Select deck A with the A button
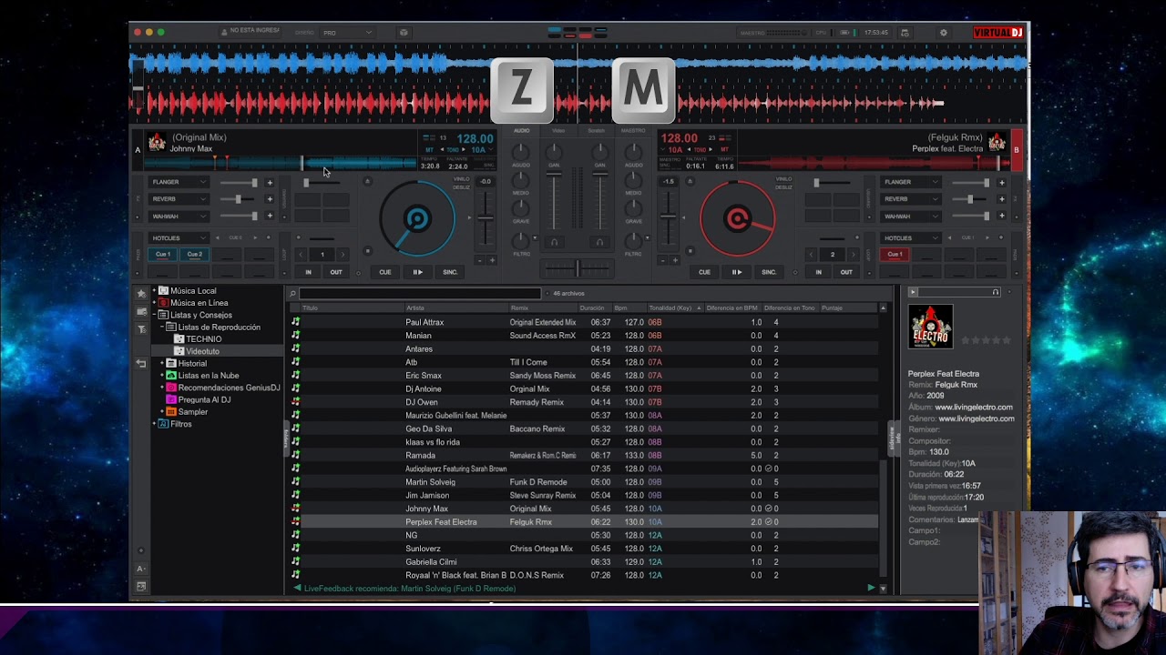Viewport: 1166px width, 655px height. (138, 150)
